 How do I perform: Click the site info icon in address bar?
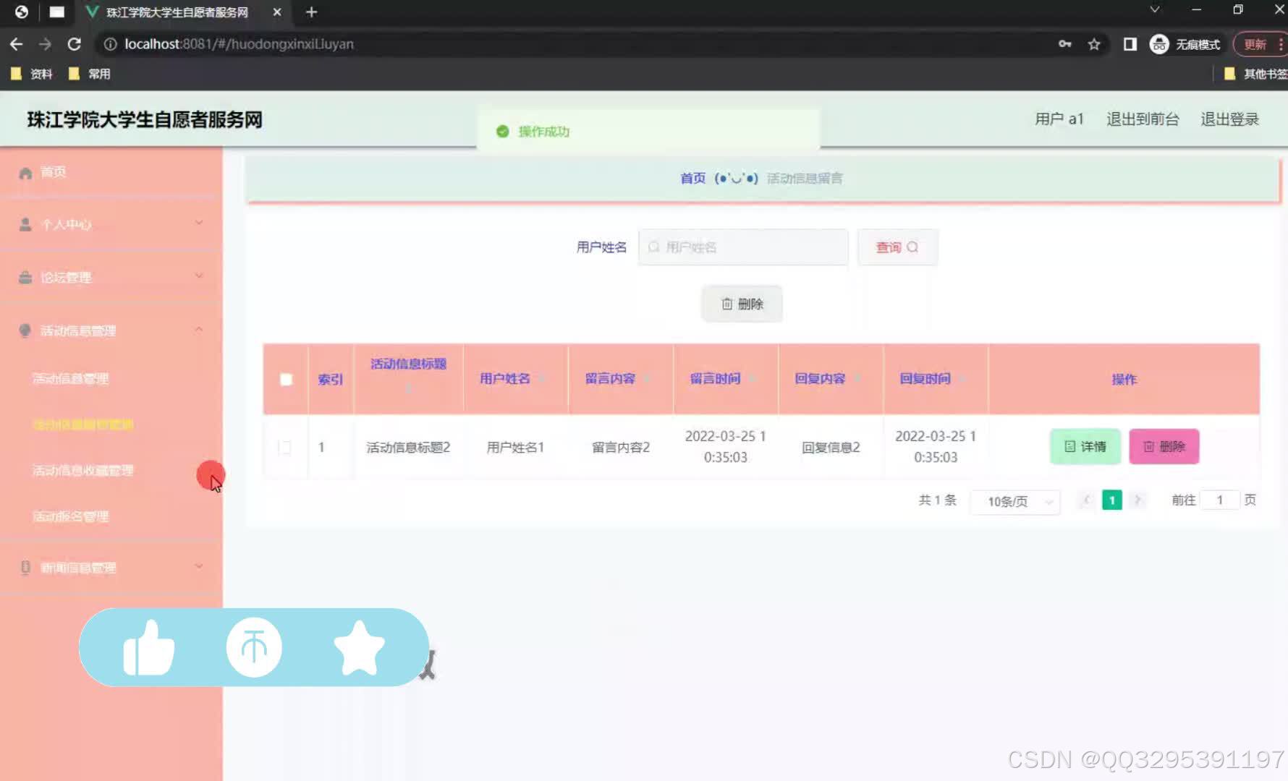(110, 44)
